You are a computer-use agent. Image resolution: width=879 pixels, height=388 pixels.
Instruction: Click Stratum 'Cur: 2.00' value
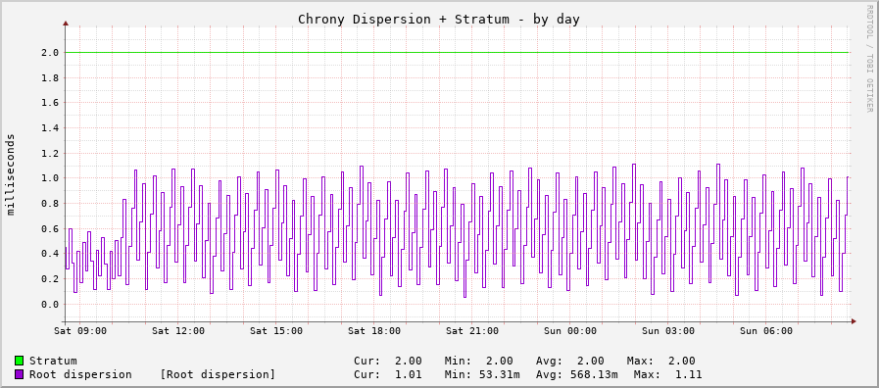point(388,361)
